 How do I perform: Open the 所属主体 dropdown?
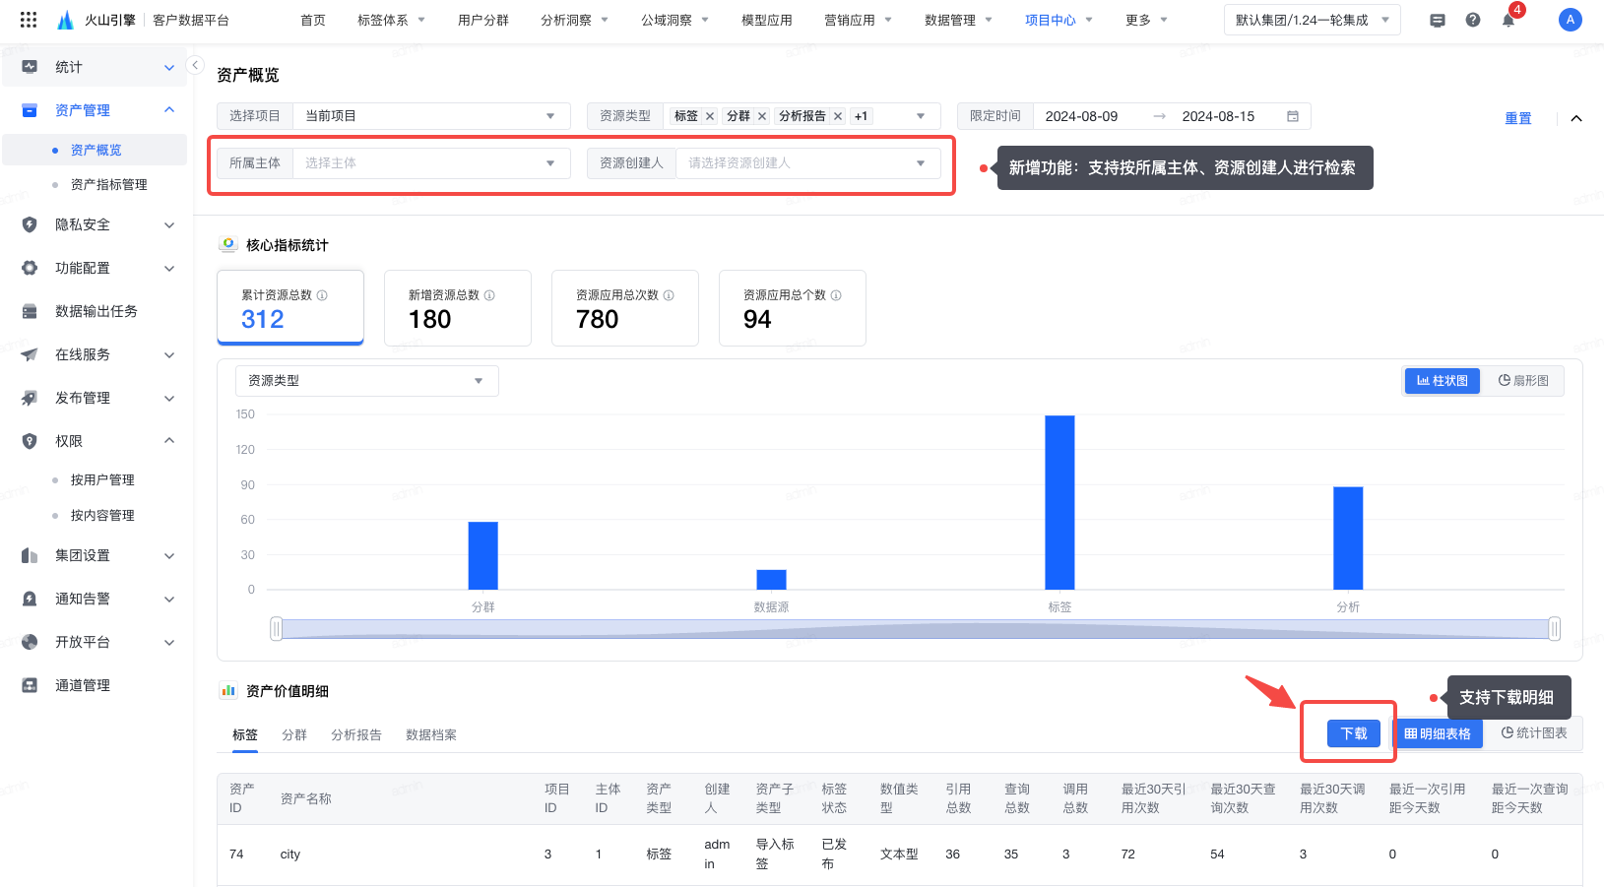(430, 163)
